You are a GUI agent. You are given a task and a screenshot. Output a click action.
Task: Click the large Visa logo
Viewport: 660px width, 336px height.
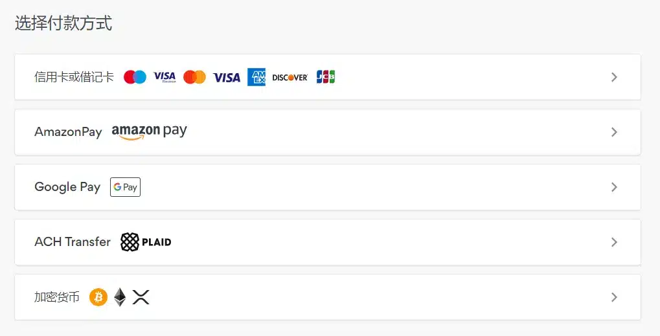(x=227, y=78)
